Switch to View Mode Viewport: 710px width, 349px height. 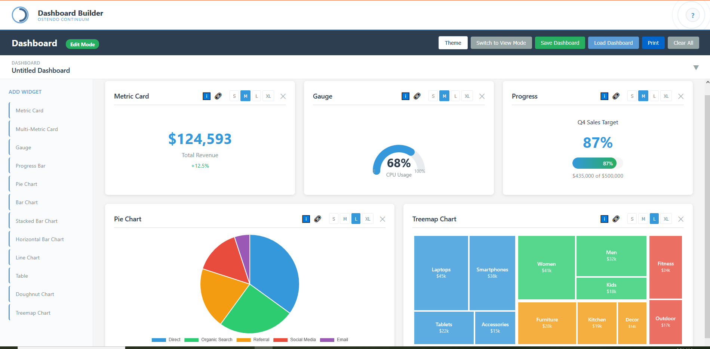[x=501, y=43]
